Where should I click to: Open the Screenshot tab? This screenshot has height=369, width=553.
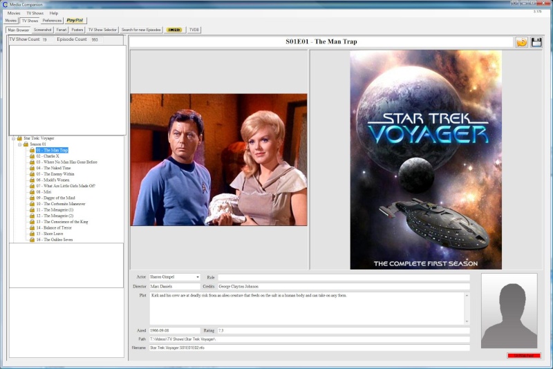(x=42, y=30)
